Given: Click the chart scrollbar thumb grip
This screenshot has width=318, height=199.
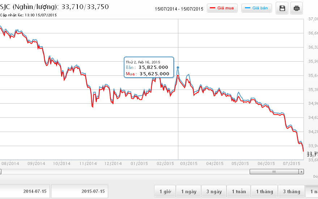Looking at the screenshot, I should tap(274, 172).
